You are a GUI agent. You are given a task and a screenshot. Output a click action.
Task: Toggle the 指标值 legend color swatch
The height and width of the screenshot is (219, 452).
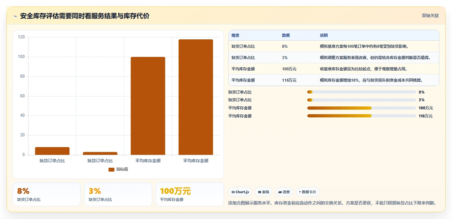111,169
